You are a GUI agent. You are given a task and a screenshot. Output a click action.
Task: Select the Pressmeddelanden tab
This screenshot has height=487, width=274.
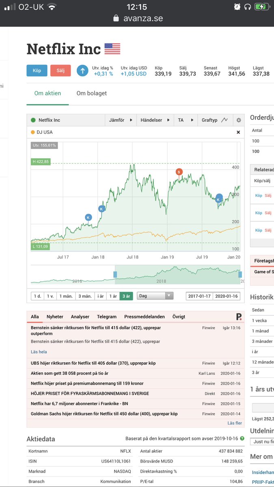145,317
